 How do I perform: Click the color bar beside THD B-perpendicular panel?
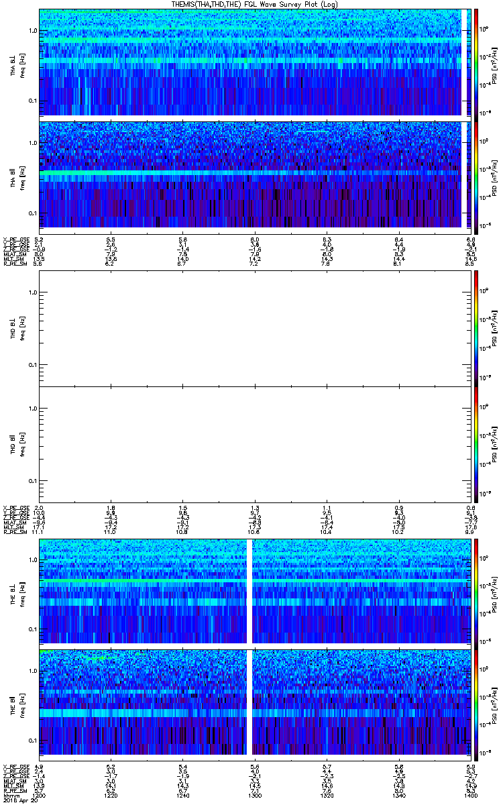click(476, 329)
